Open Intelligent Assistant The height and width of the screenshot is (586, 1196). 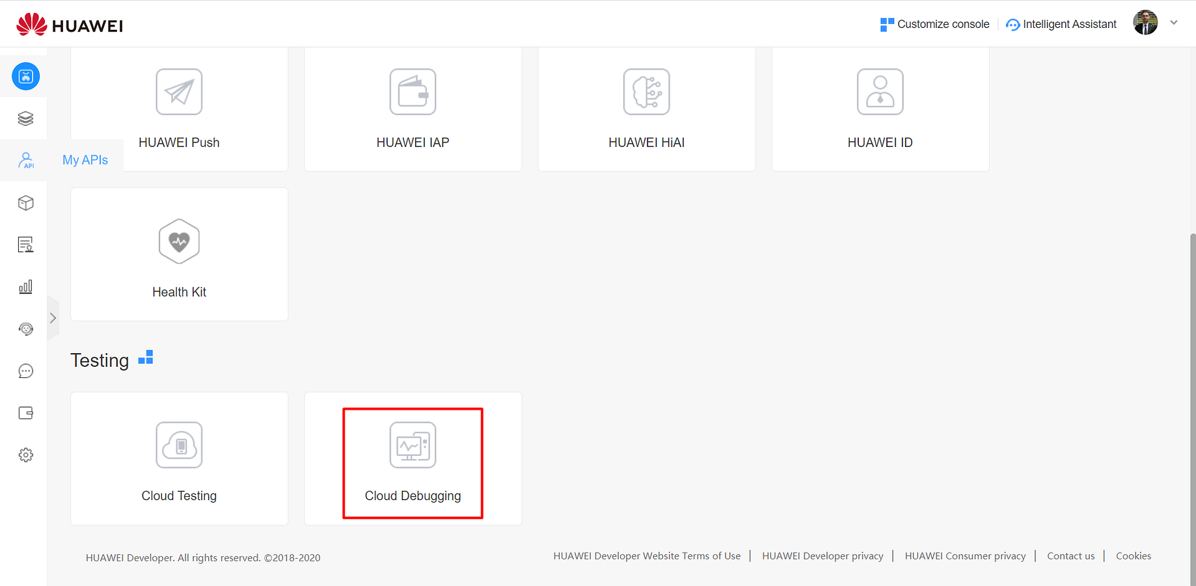[1061, 24]
